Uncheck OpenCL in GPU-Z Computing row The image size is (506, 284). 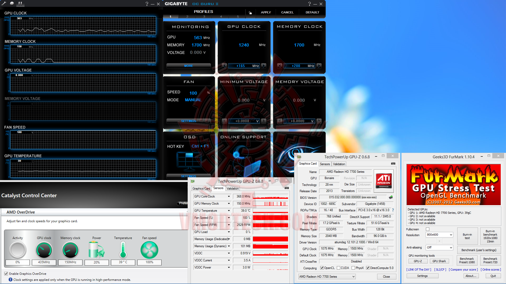322,268
